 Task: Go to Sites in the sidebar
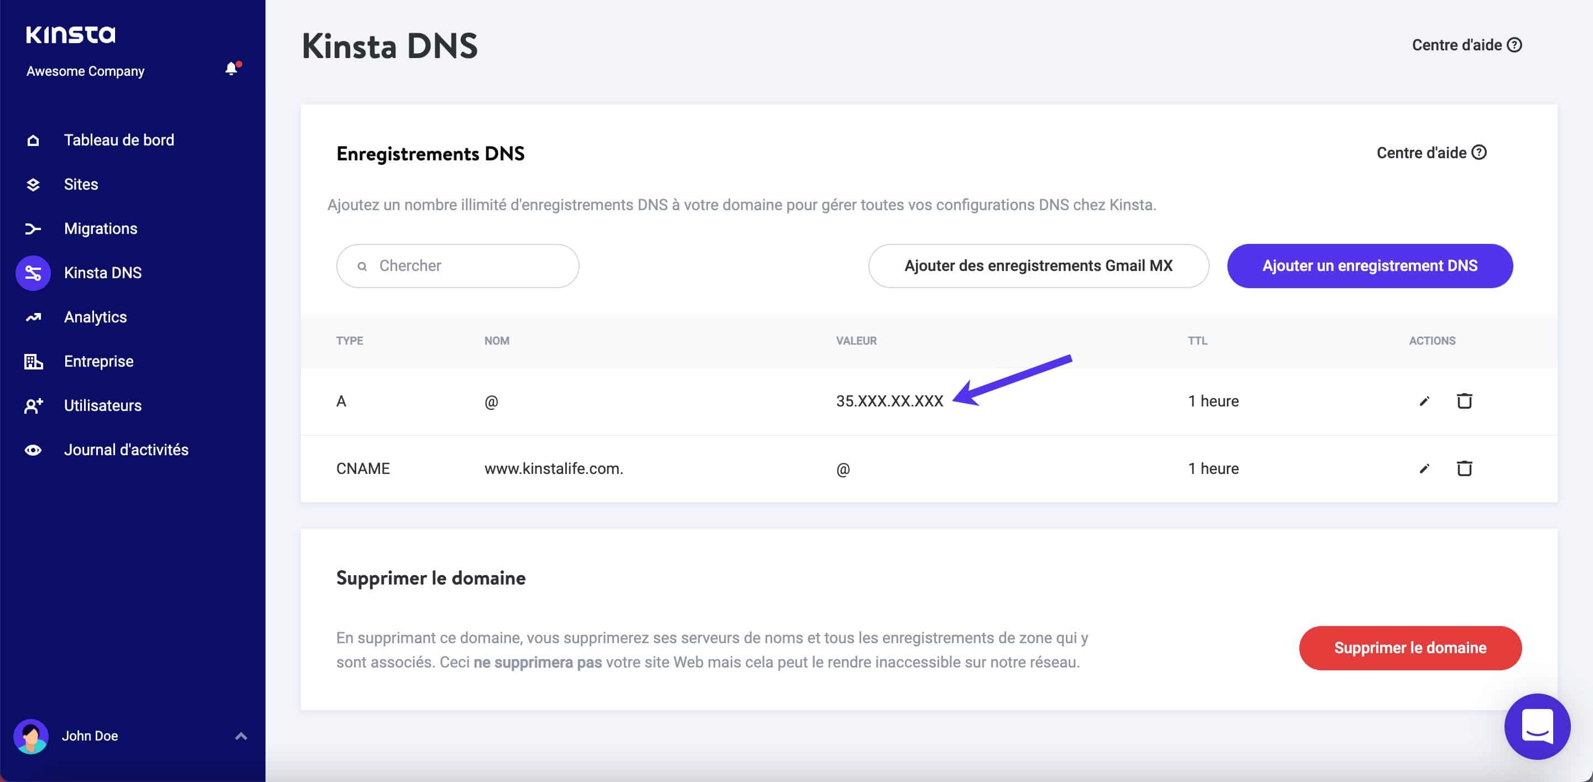pyautogui.click(x=81, y=184)
